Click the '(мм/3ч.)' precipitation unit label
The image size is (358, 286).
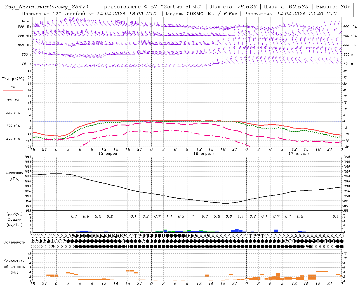[x=14, y=214]
